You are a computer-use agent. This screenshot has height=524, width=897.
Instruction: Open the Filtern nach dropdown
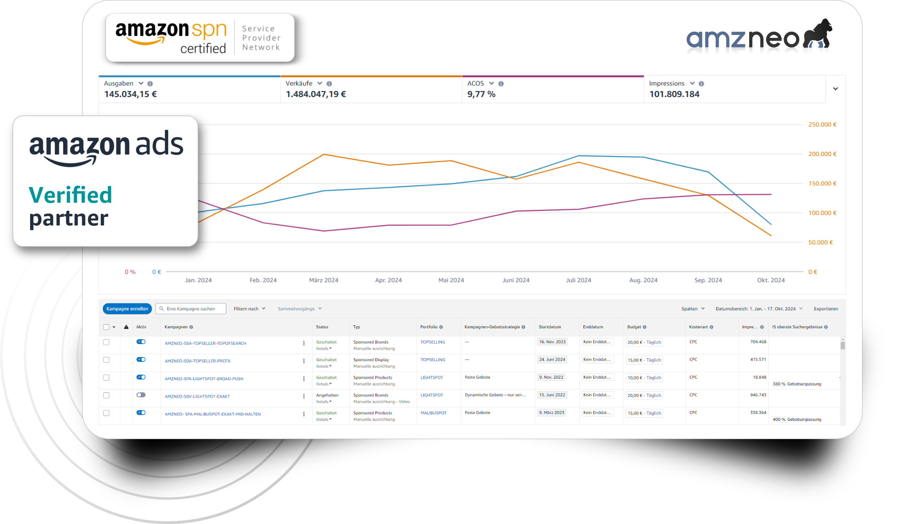click(x=249, y=309)
